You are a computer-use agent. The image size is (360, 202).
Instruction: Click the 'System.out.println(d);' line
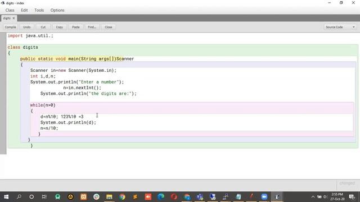(68, 122)
